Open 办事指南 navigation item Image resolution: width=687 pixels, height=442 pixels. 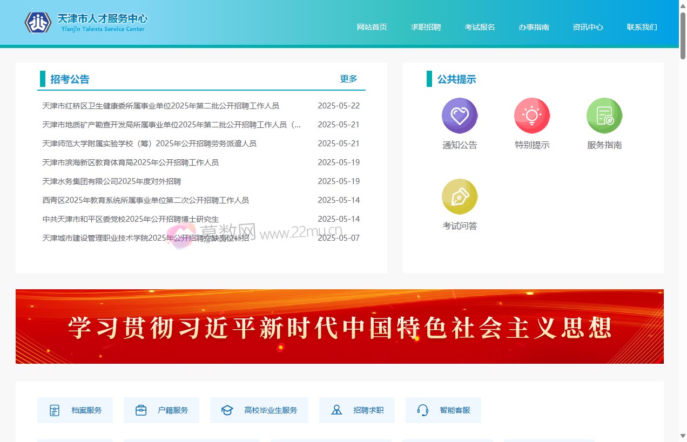pos(534,27)
